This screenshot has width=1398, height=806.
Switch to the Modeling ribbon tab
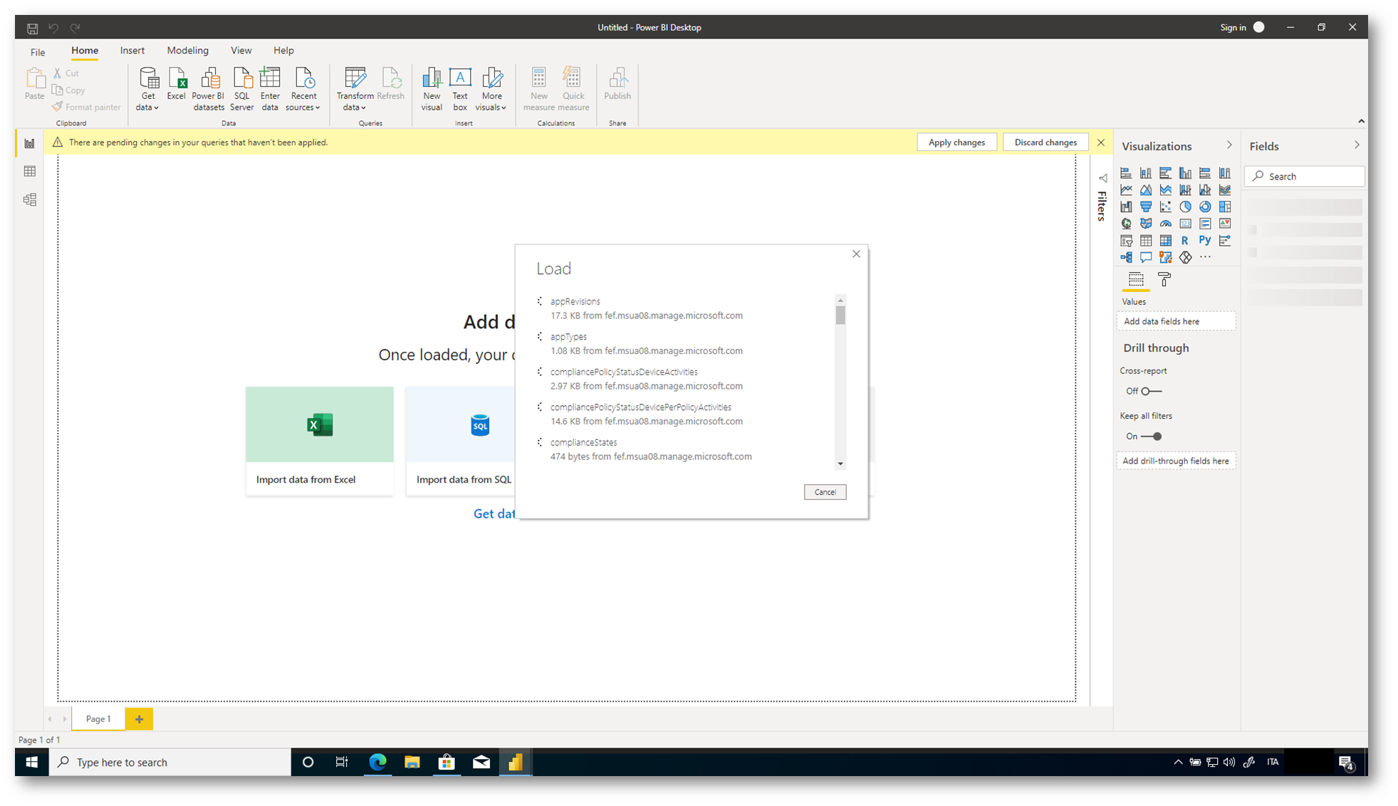tap(188, 51)
